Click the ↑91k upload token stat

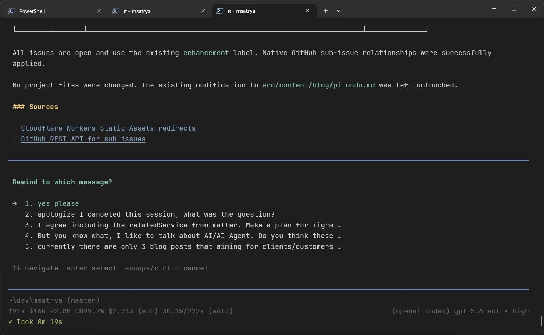pos(17,311)
